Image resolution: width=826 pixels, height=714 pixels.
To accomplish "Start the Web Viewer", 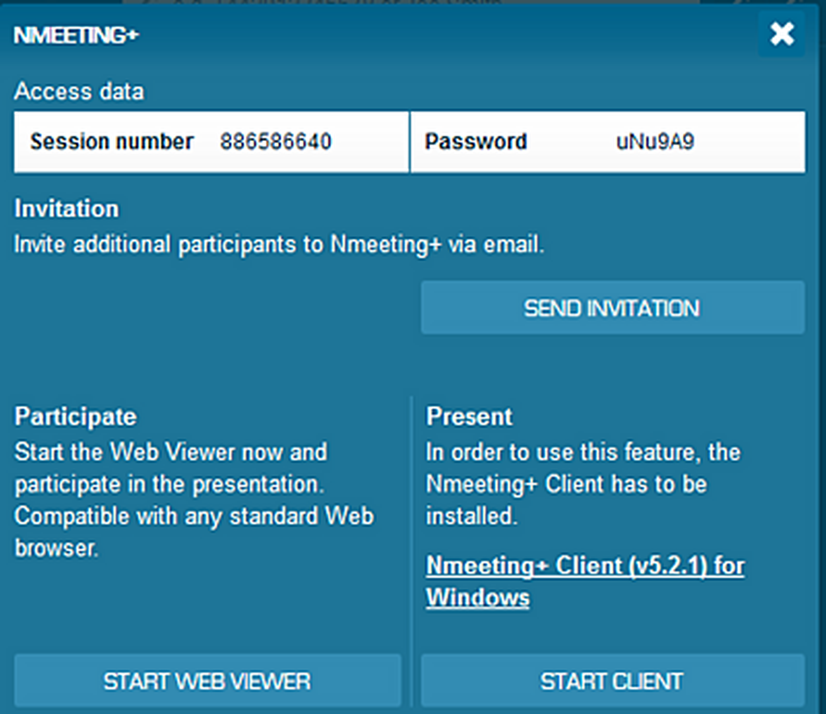I will tap(207, 681).
